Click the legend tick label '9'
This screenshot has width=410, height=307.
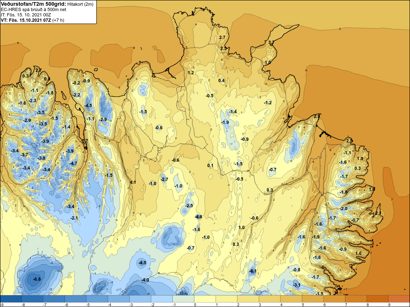click(x=389, y=305)
